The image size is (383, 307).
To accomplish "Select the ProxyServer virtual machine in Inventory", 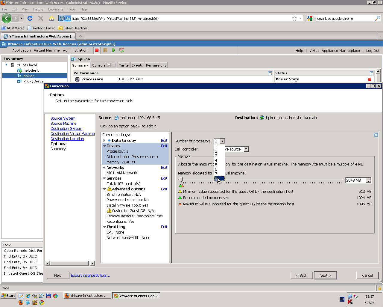I will 34,81.
